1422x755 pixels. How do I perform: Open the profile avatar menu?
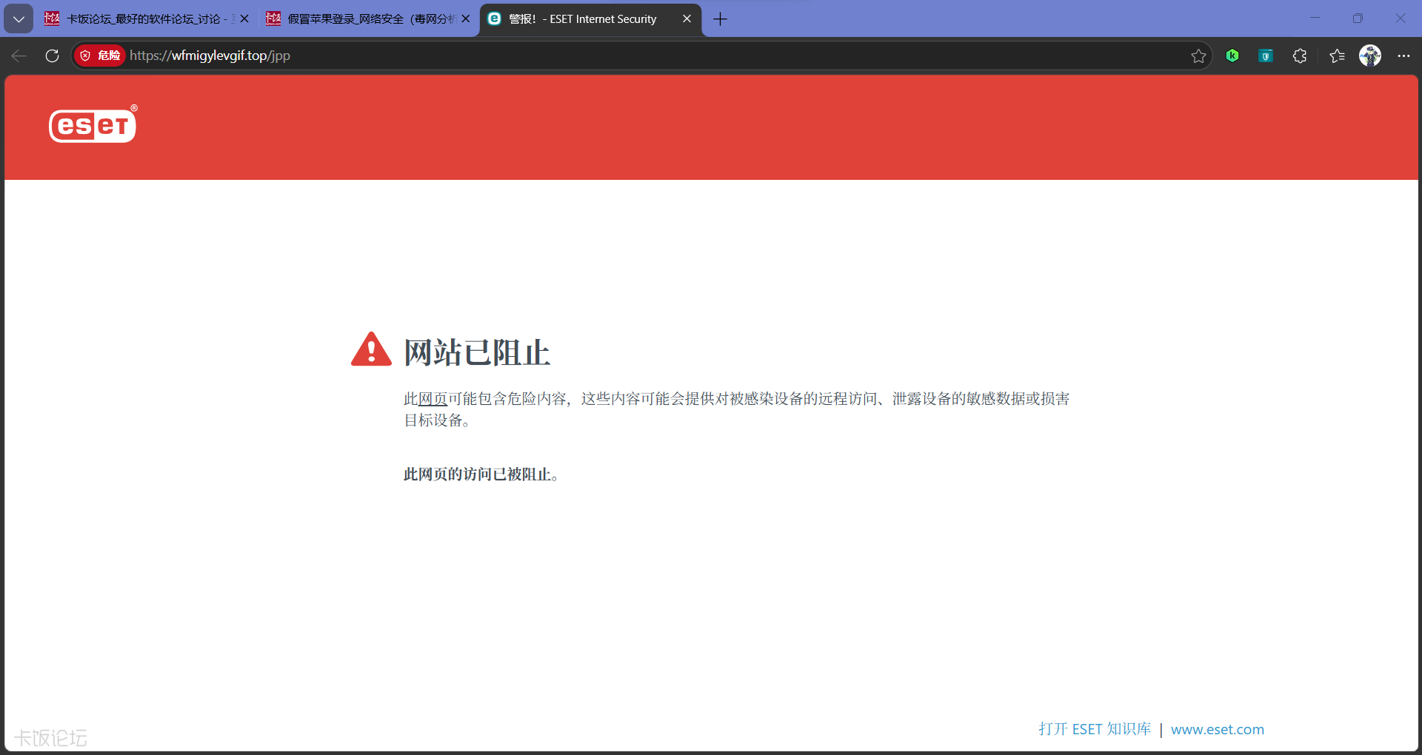click(1370, 56)
